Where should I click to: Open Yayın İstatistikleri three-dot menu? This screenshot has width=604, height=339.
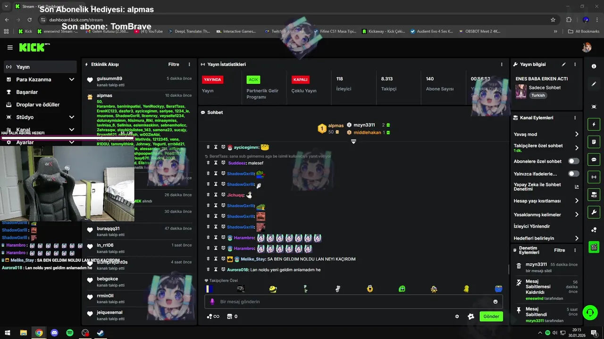pos(502,65)
